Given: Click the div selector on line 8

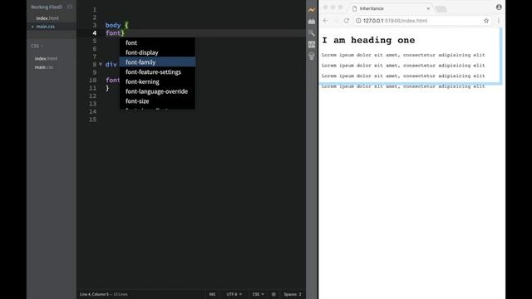Looking at the screenshot, I should tap(111, 65).
